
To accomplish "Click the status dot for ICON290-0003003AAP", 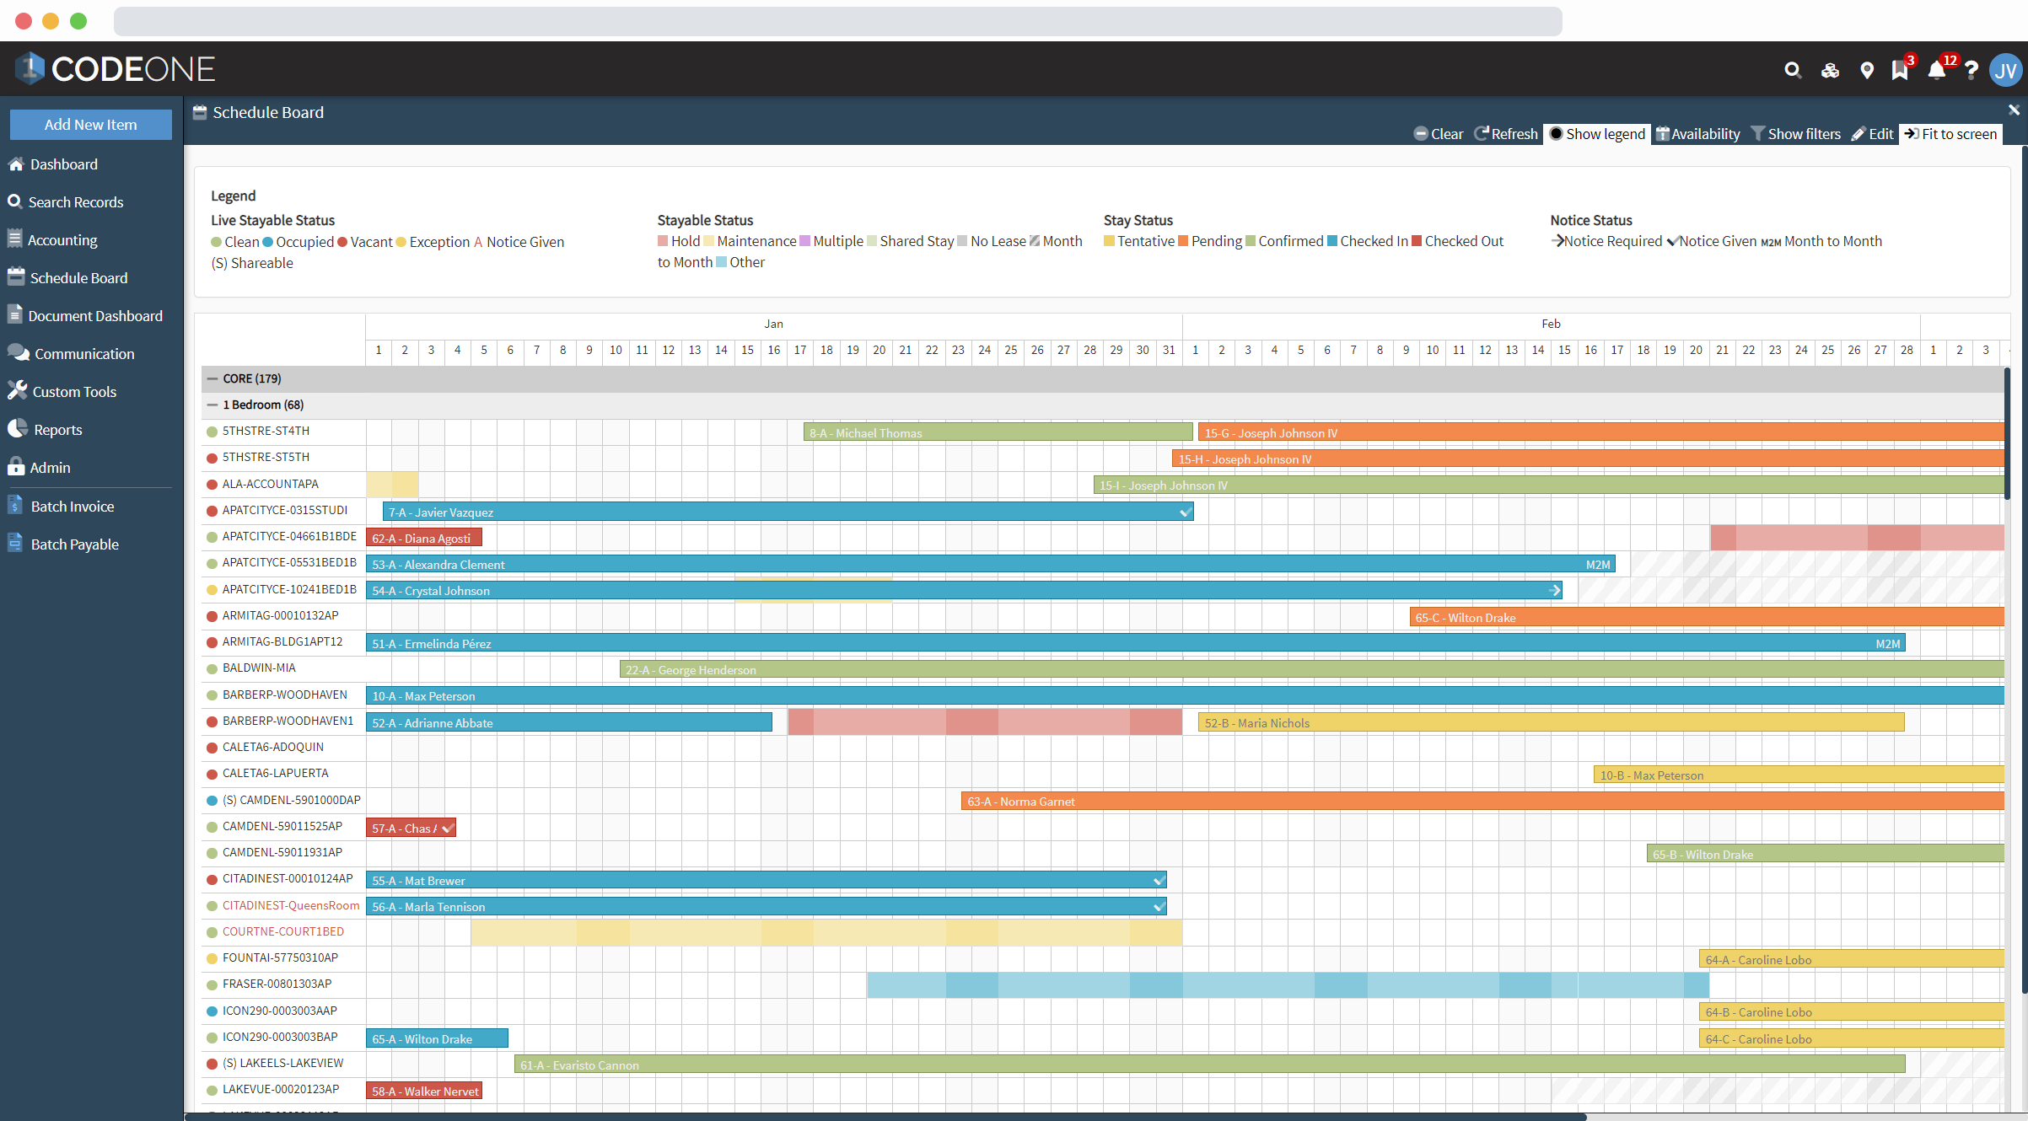I will (x=212, y=1011).
